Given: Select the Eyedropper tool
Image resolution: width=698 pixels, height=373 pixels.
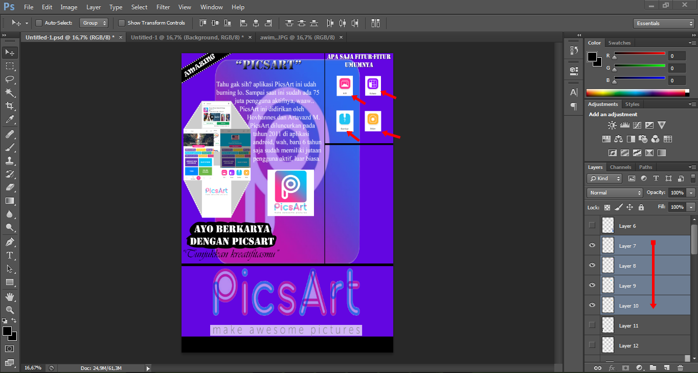Looking at the screenshot, I should pyautogui.click(x=10, y=119).
